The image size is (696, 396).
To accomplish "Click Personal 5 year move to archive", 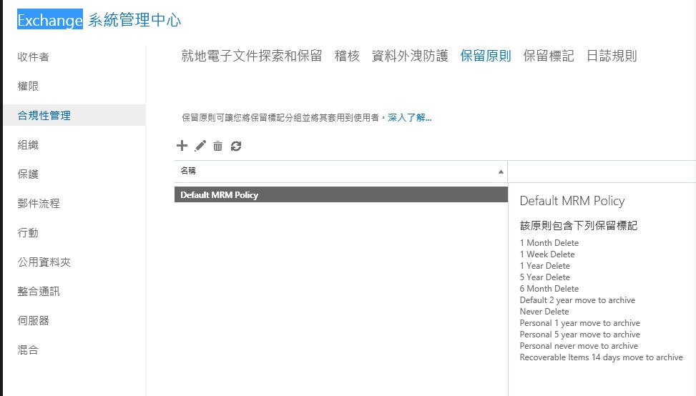I will (x=579, y=335).
